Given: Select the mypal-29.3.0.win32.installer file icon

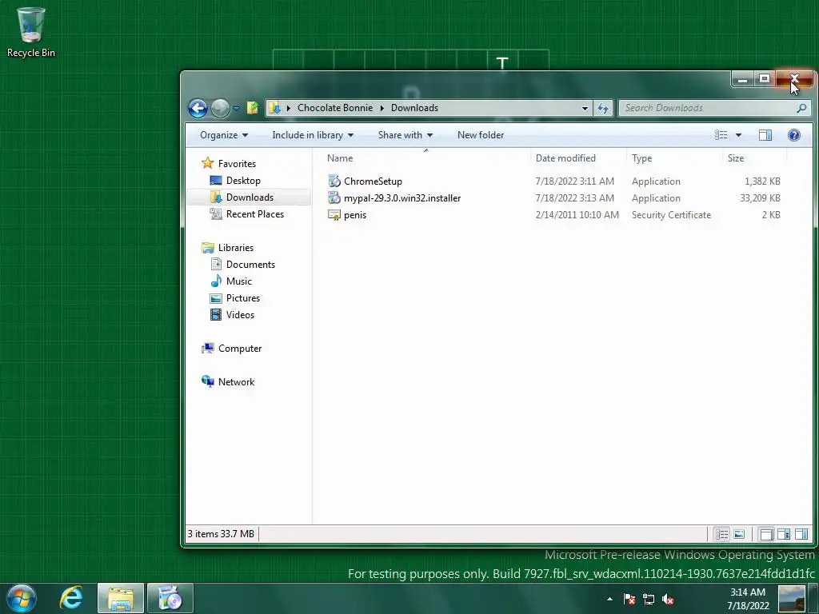Looking at the screenshot, I should 334,198.
